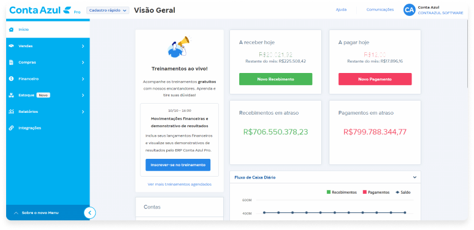Click the Vendas handshake icon
The width and height of the screenshot is (474, 230).
(12, 46)
